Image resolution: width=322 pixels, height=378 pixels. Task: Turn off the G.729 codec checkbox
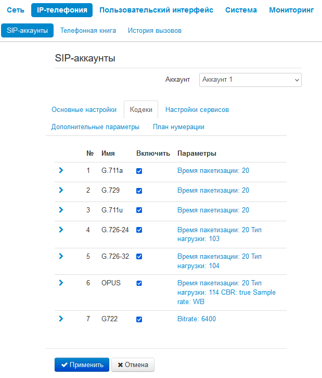pos(139,191)
